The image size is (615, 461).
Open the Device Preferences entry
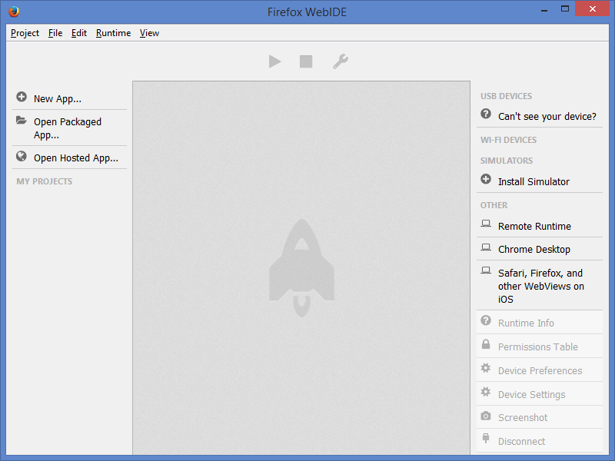click(540, 370)
